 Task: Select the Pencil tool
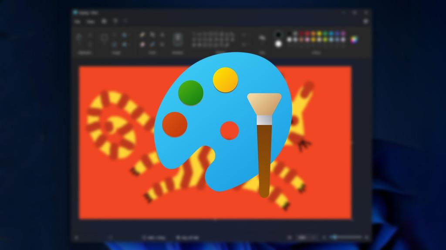pyautogui.click(x=142, y=35)
